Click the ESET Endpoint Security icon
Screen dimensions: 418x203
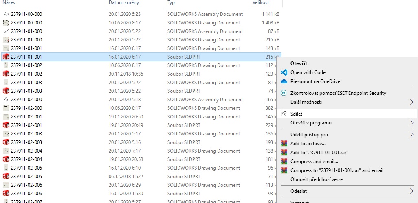click(x=284, y=93)
